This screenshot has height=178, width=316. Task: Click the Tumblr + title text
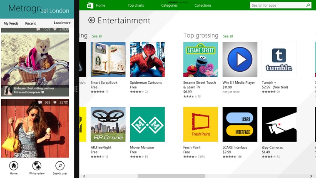pos(269,83)
